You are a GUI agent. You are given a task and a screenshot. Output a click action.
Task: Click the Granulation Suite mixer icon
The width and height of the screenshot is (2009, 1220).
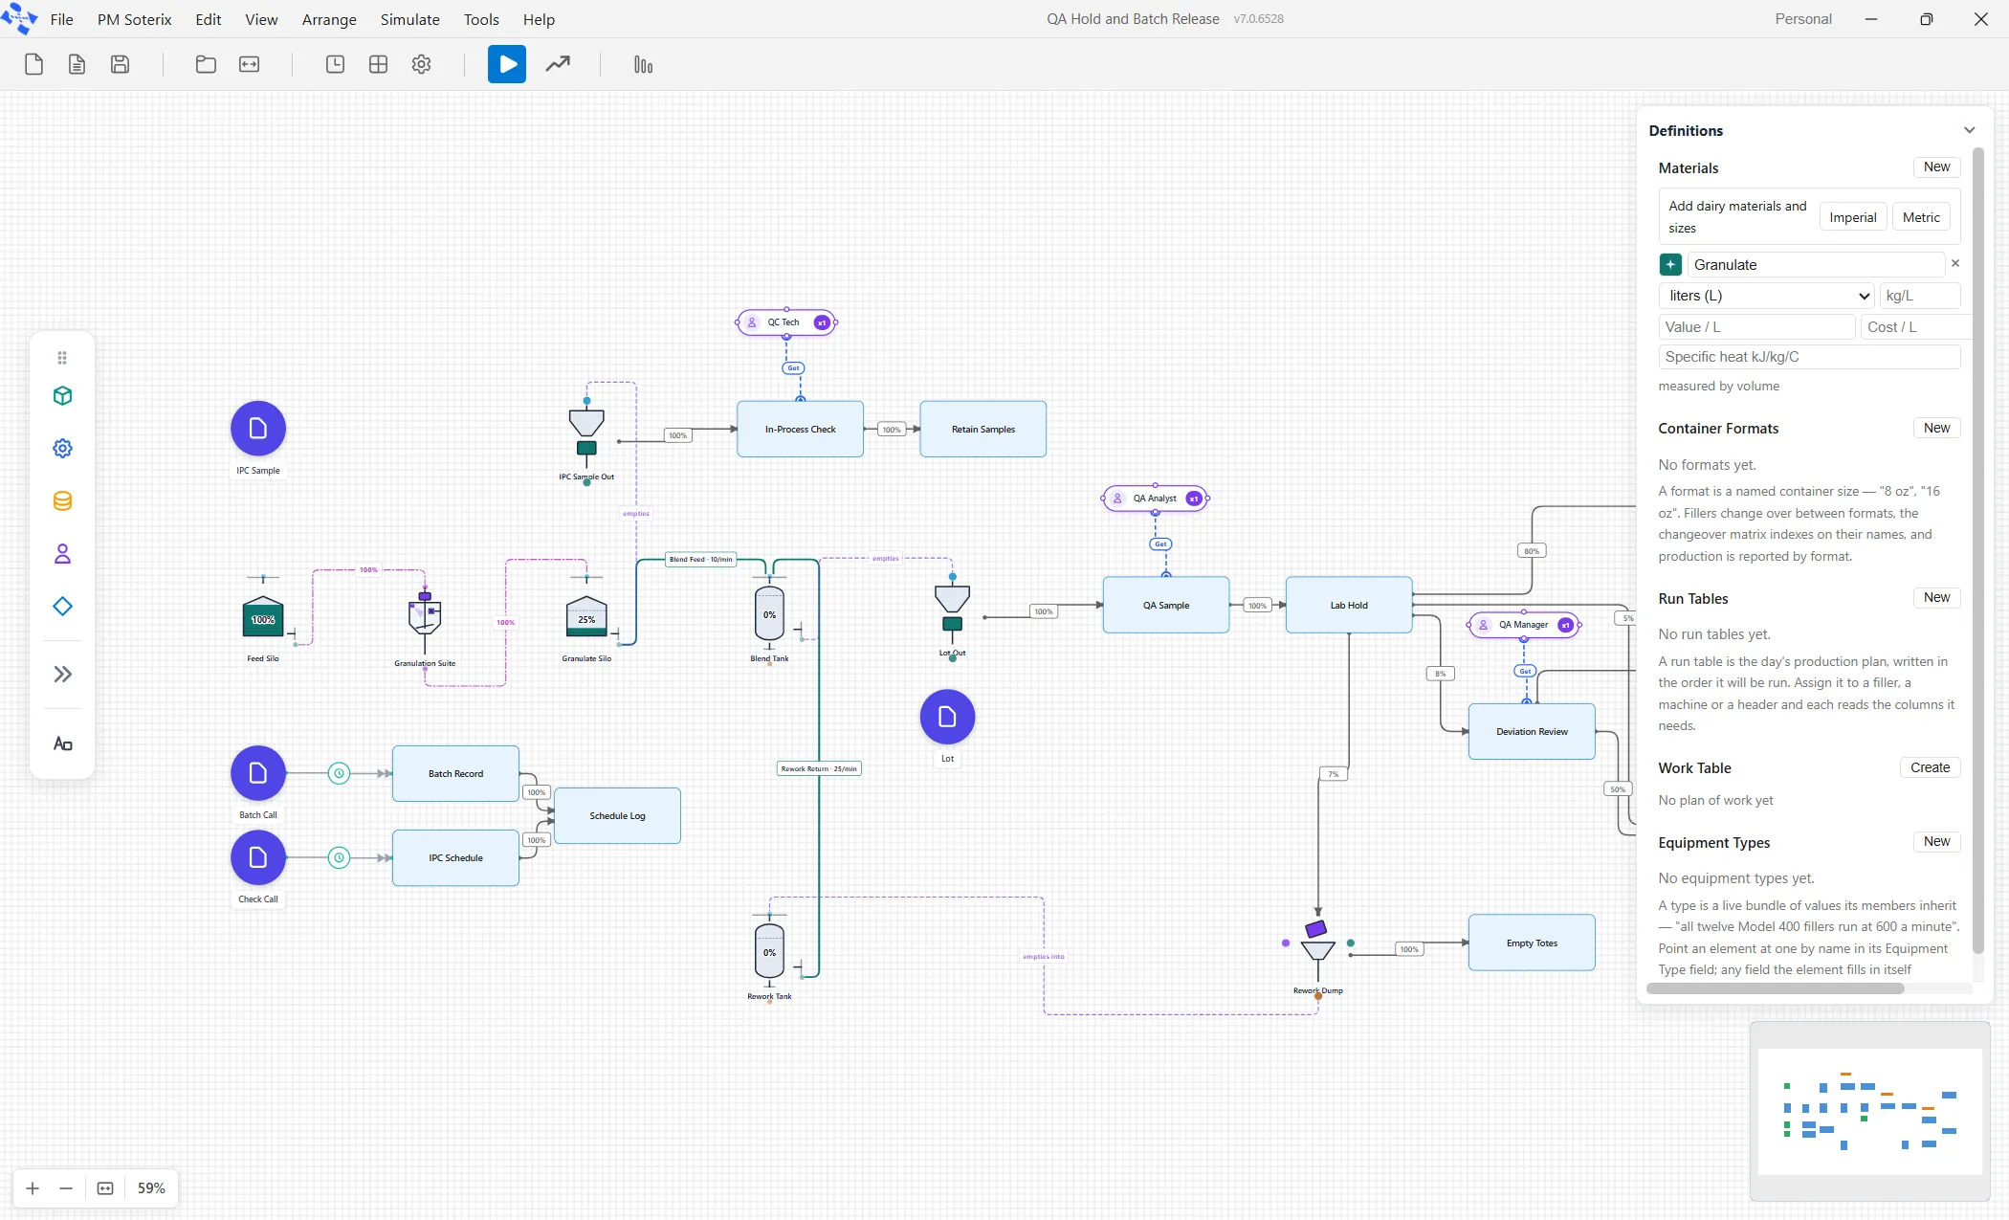point(425,617)
